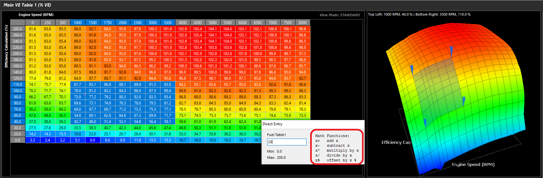This screenshot has height=178, width=543.
Task: Click cell 88.9 in the 260.0 row
Action: pos(78,35)
